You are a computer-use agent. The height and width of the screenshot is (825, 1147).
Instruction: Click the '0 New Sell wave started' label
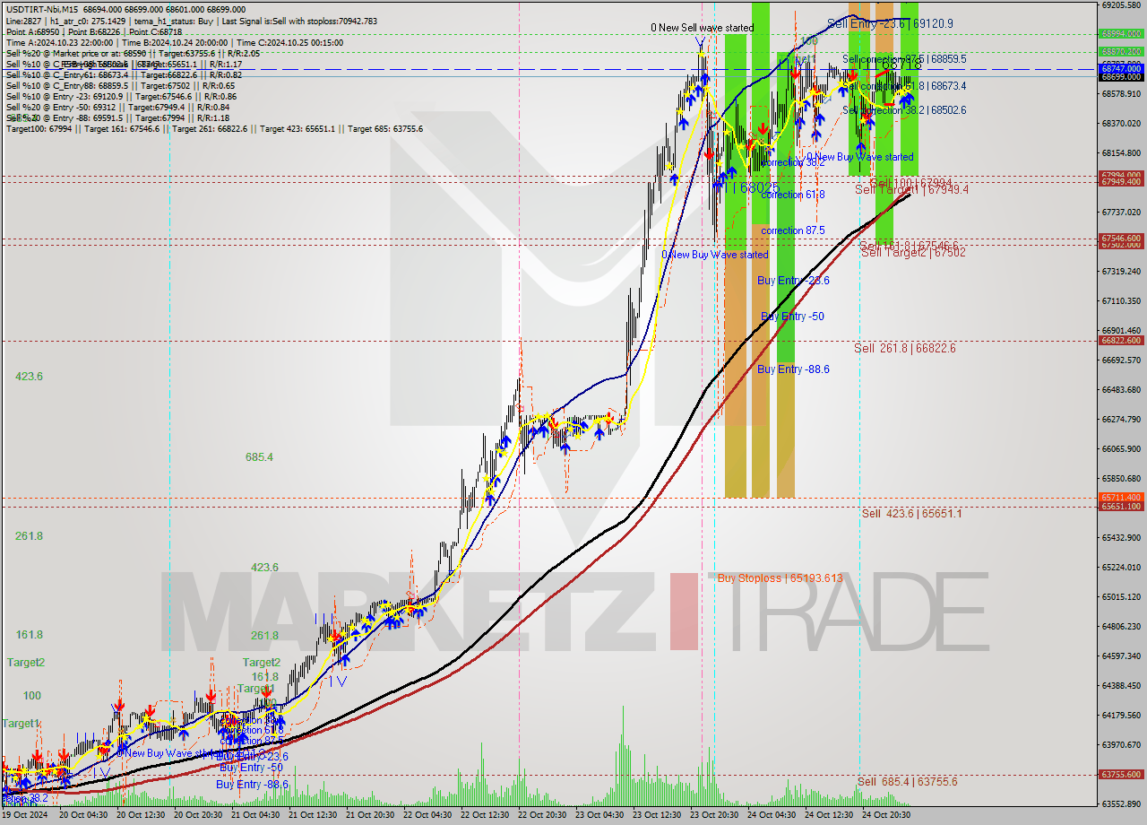702,28
